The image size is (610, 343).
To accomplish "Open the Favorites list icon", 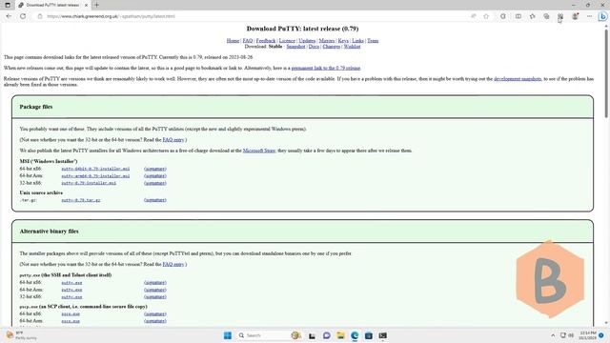I will coord(532,16).
